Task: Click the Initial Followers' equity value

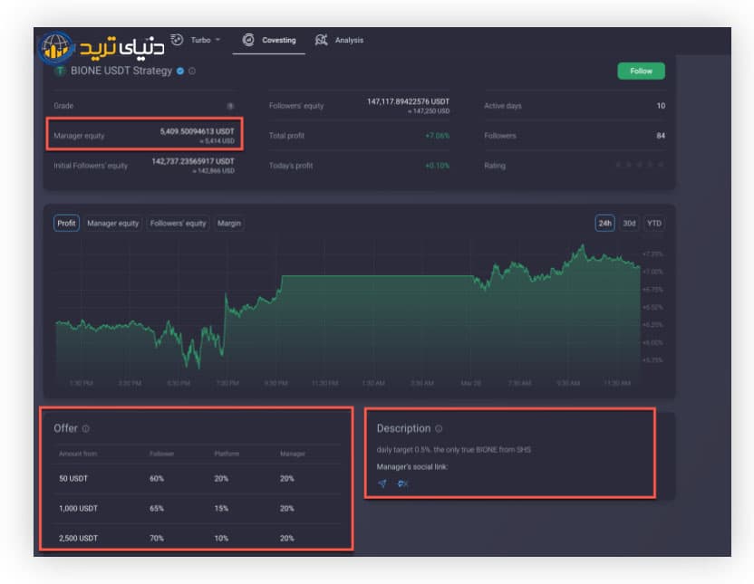Action: pyautogui.click(x=193, y=161)
